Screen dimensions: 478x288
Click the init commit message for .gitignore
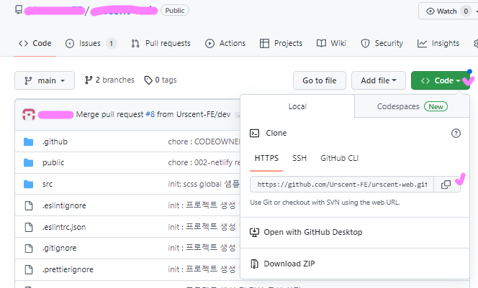point(202,248)
